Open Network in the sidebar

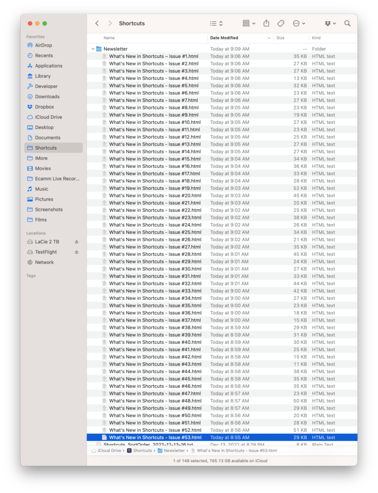[x=53, y=262]
